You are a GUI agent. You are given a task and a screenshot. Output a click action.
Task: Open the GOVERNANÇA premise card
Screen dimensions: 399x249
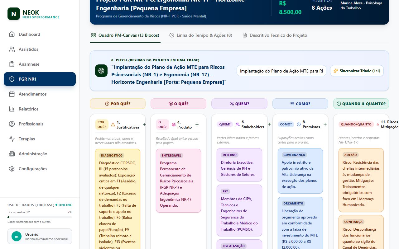pyautogui.click(x=300, y=171)
